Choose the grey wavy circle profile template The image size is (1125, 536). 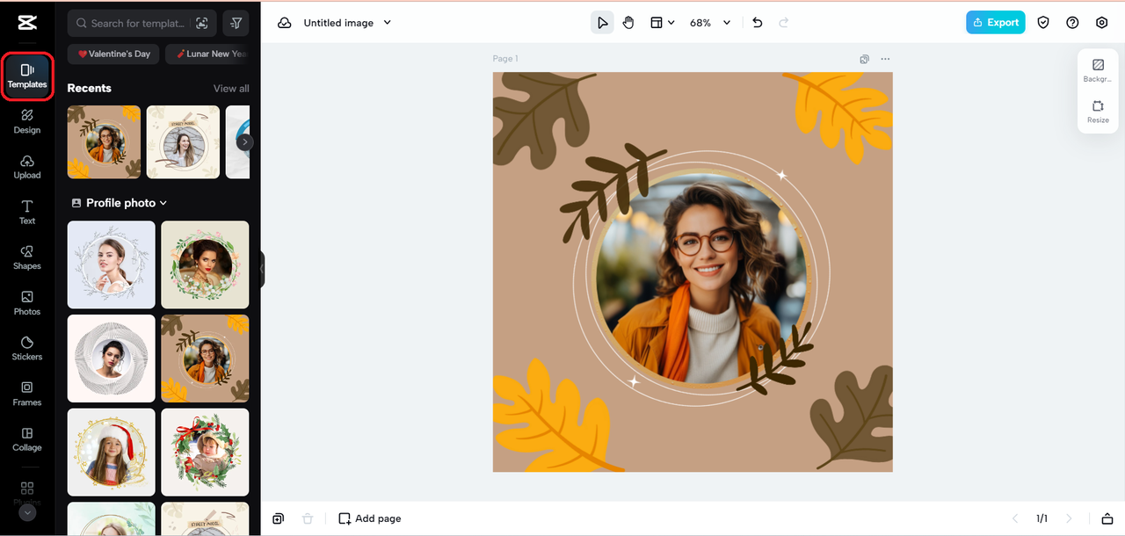click(x=112, y=359)
